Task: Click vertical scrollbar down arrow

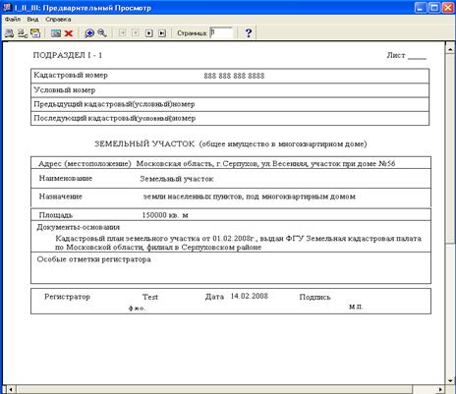Action: (x=450, y=380)
